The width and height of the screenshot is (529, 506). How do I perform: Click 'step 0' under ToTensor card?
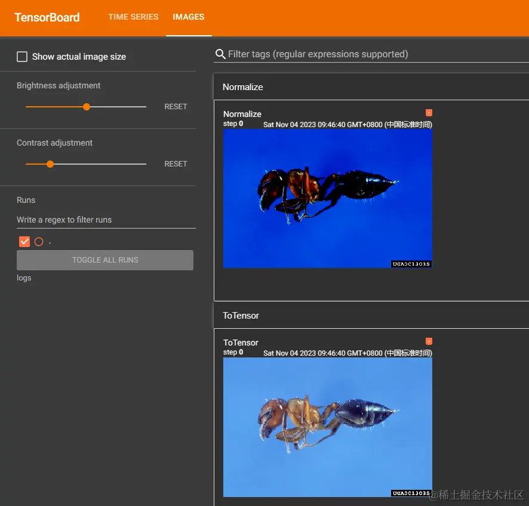click(x=233, y=352)
